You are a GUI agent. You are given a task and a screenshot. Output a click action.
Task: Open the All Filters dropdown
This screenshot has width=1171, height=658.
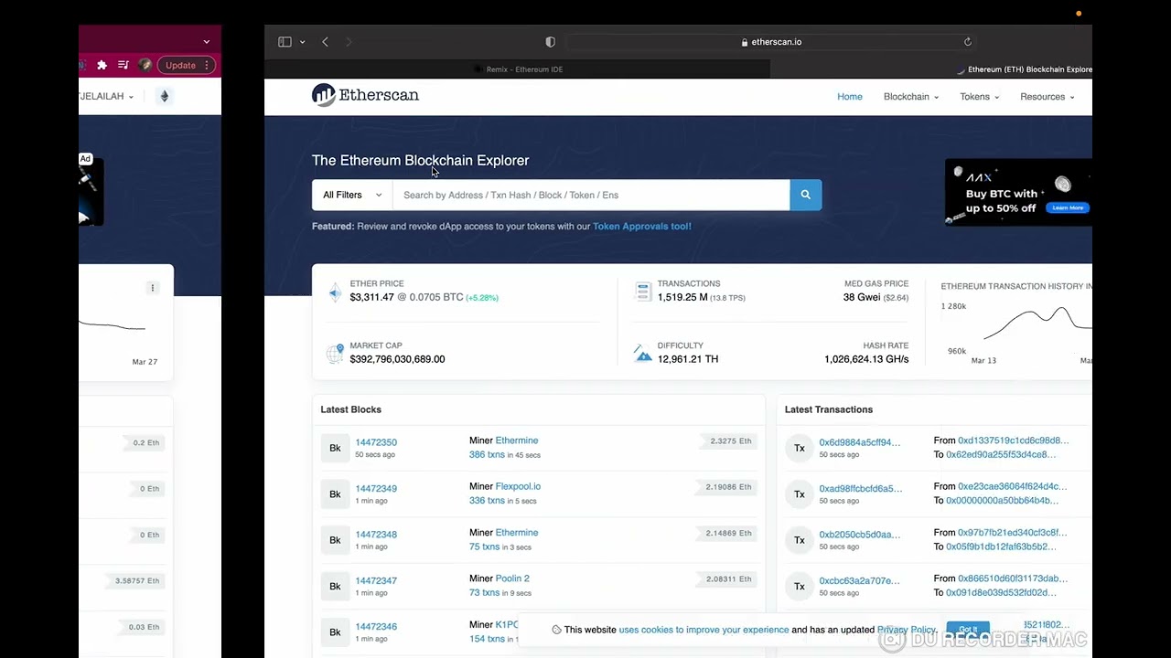point(352,195)
